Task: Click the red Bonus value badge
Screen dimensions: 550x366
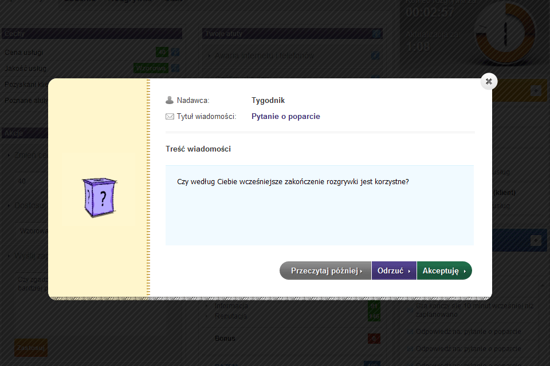Action: coord(374,339)
